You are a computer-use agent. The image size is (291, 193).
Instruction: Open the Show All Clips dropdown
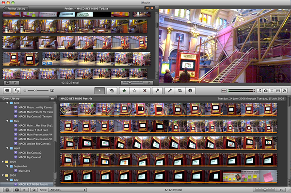point(67,190)
